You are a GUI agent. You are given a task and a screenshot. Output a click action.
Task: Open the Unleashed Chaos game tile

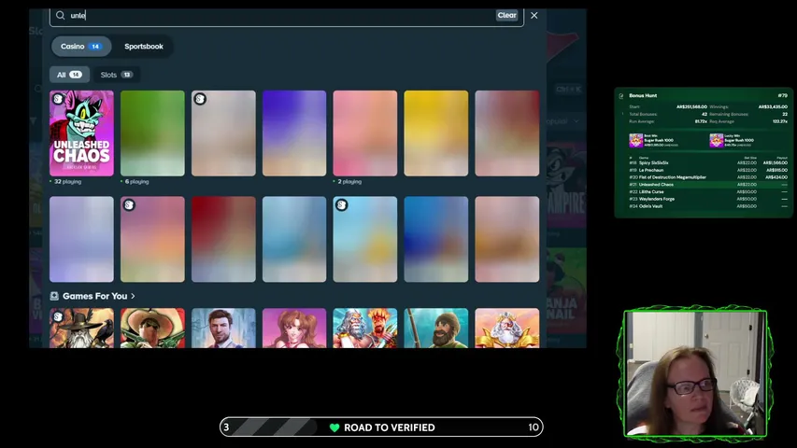tap(82, 133)
